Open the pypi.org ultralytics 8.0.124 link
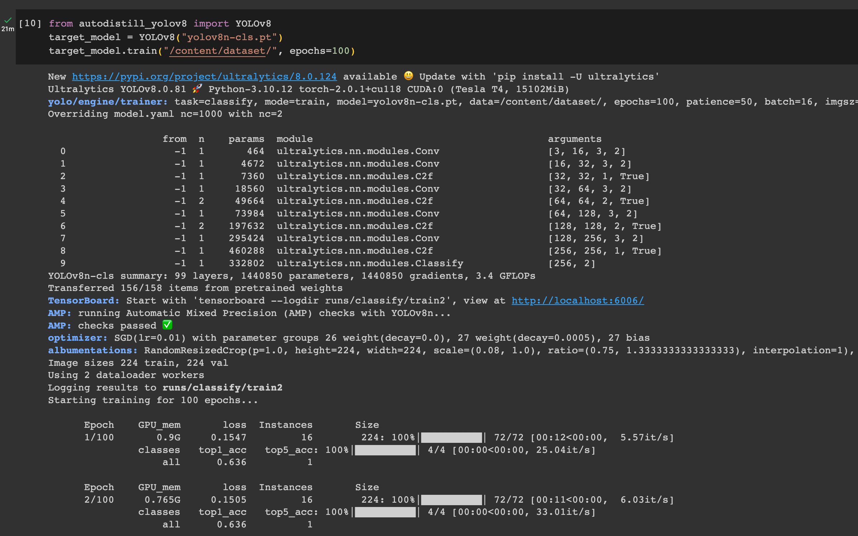The image size is (858, 536). [204, 77]
